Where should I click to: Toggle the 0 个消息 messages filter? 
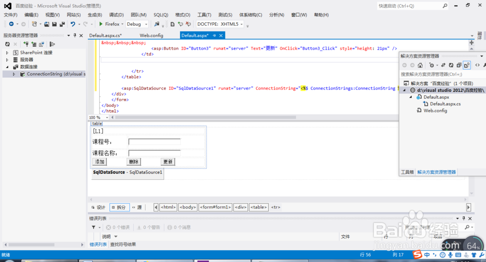[x=179, y=227]
